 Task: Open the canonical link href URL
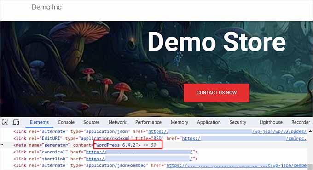coord(139,152)
